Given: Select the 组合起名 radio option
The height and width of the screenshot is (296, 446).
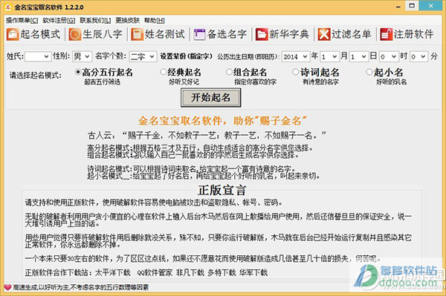Looking at the screenshot, I should 229,72.
